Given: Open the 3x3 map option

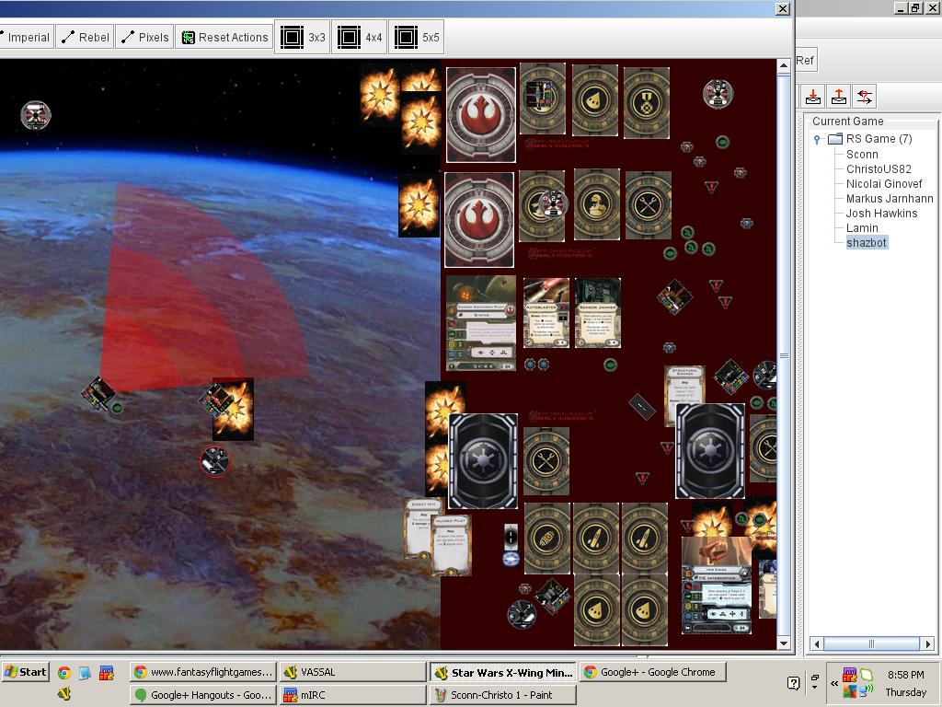Looking at the screenshot, I should tap(302, 38).
